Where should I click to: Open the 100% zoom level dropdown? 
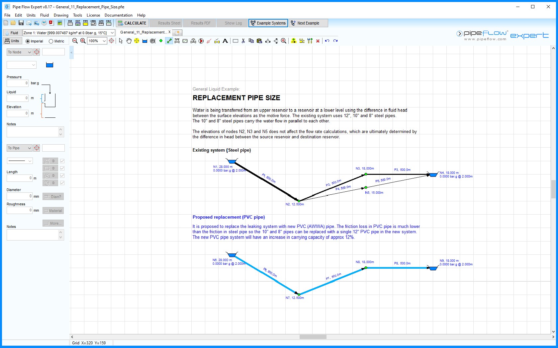click(x=97, y=41)
